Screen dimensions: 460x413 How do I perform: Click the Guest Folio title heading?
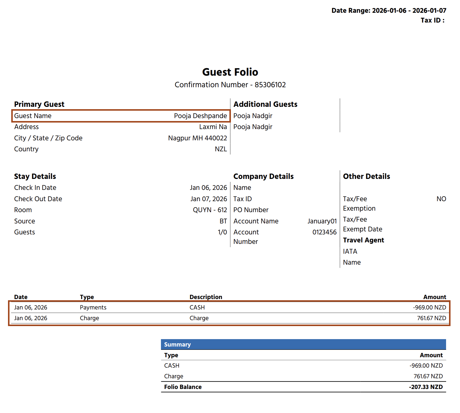point(230,72)
